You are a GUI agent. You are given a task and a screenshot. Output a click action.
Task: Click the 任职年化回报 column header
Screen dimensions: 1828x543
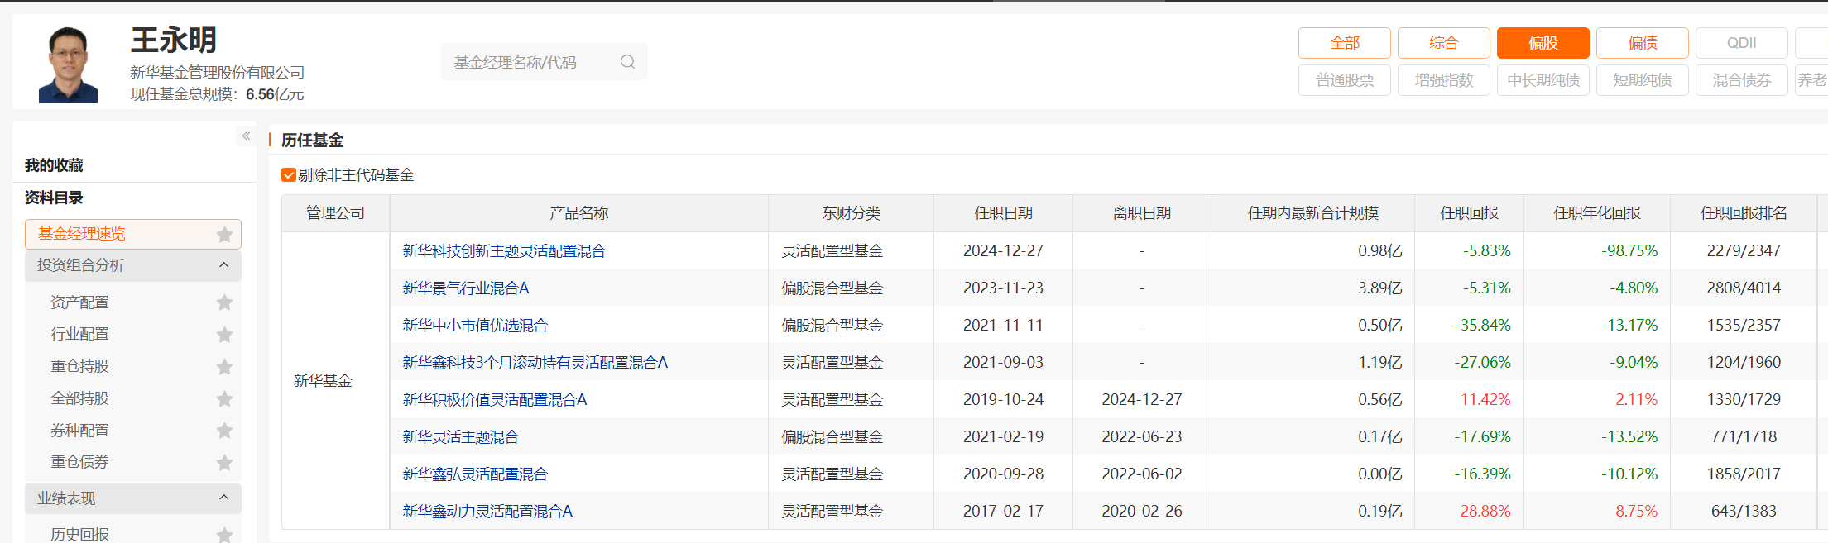tap(1597, 213)
